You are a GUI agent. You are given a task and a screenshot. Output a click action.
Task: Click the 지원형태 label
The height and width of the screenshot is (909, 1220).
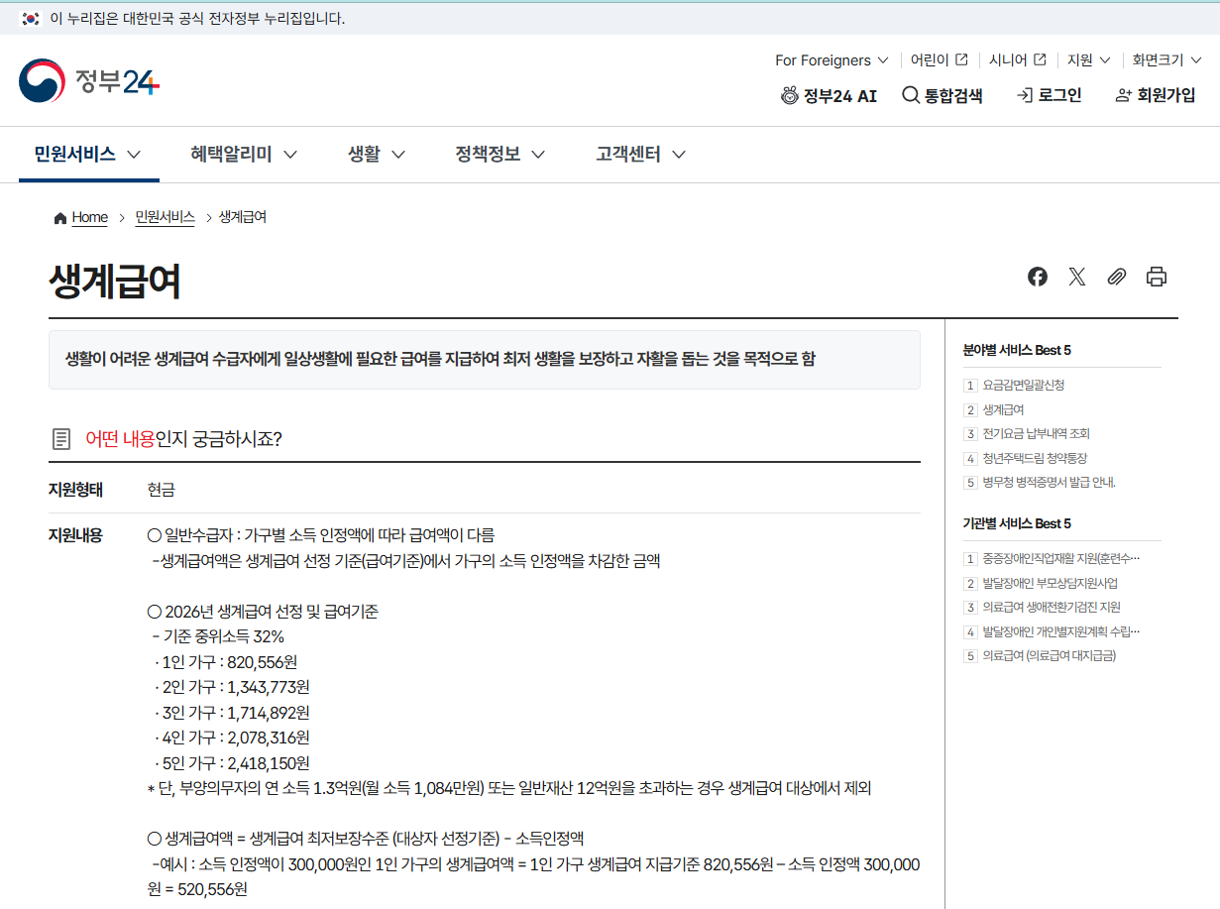[75, 490]
